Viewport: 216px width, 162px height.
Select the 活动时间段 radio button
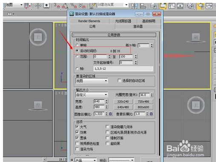pos(77,51)
